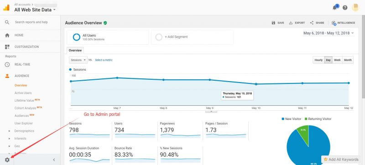Open the Customization dashboard icon
The width and height of the screenshot is (365, 165).
pos(7,46)
